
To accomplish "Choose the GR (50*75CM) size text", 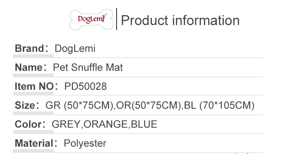I will (x=79, y=105).
